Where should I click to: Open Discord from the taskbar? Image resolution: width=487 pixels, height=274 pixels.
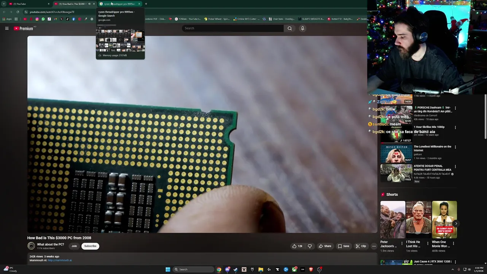click(x=227, y=269)
